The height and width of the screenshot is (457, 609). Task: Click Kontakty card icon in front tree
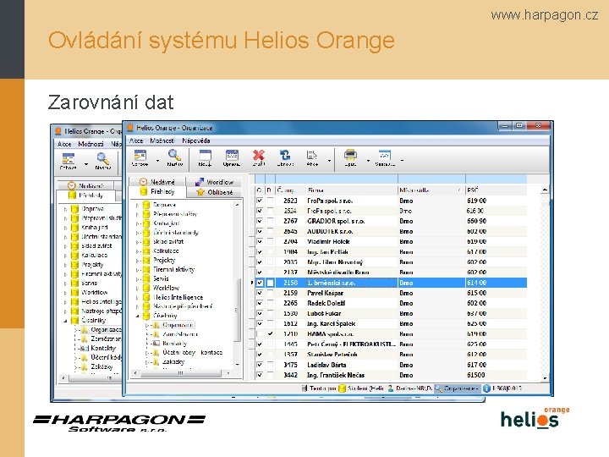pos(156,343)
